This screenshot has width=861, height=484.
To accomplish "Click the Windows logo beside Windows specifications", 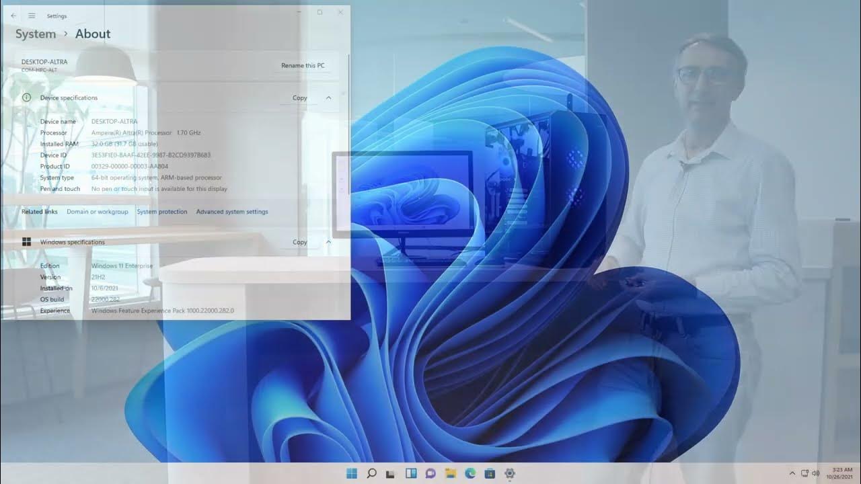I will point(27,242).
